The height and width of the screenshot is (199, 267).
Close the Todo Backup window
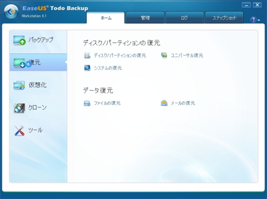(x=257, y=5)
